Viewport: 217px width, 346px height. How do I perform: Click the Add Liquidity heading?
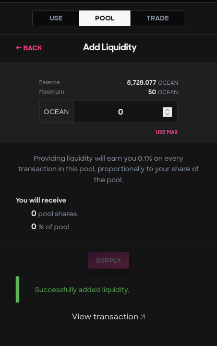(x=110, y=48)
